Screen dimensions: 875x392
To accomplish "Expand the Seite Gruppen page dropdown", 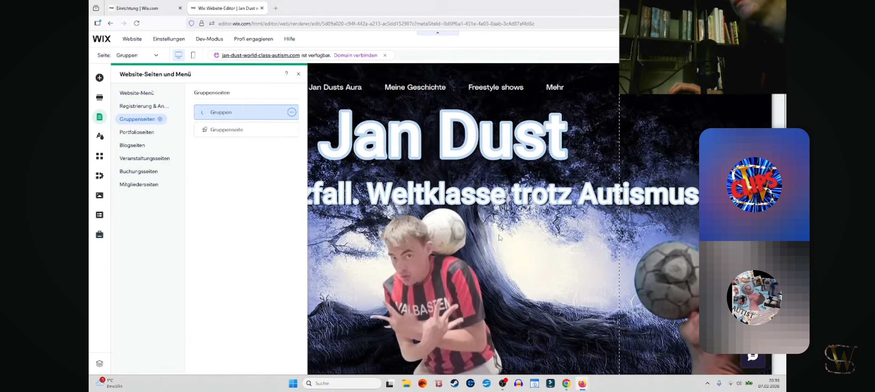I will [156, 55].
